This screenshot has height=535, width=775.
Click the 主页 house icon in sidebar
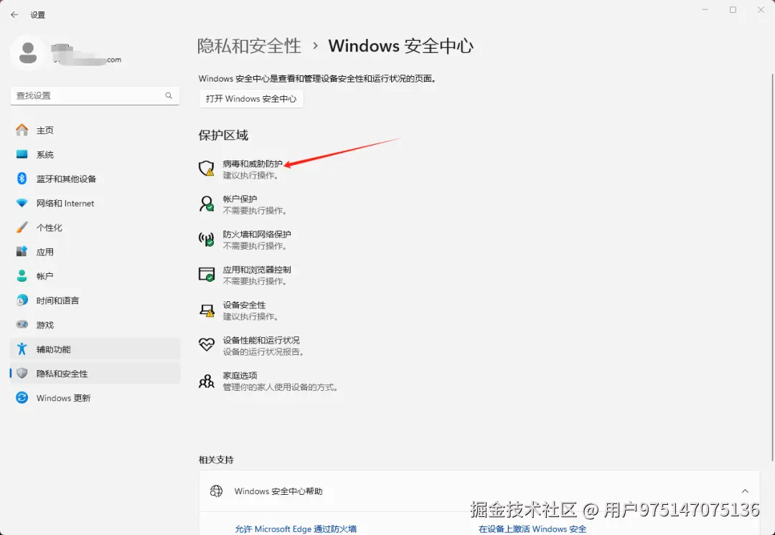[22, 130]
